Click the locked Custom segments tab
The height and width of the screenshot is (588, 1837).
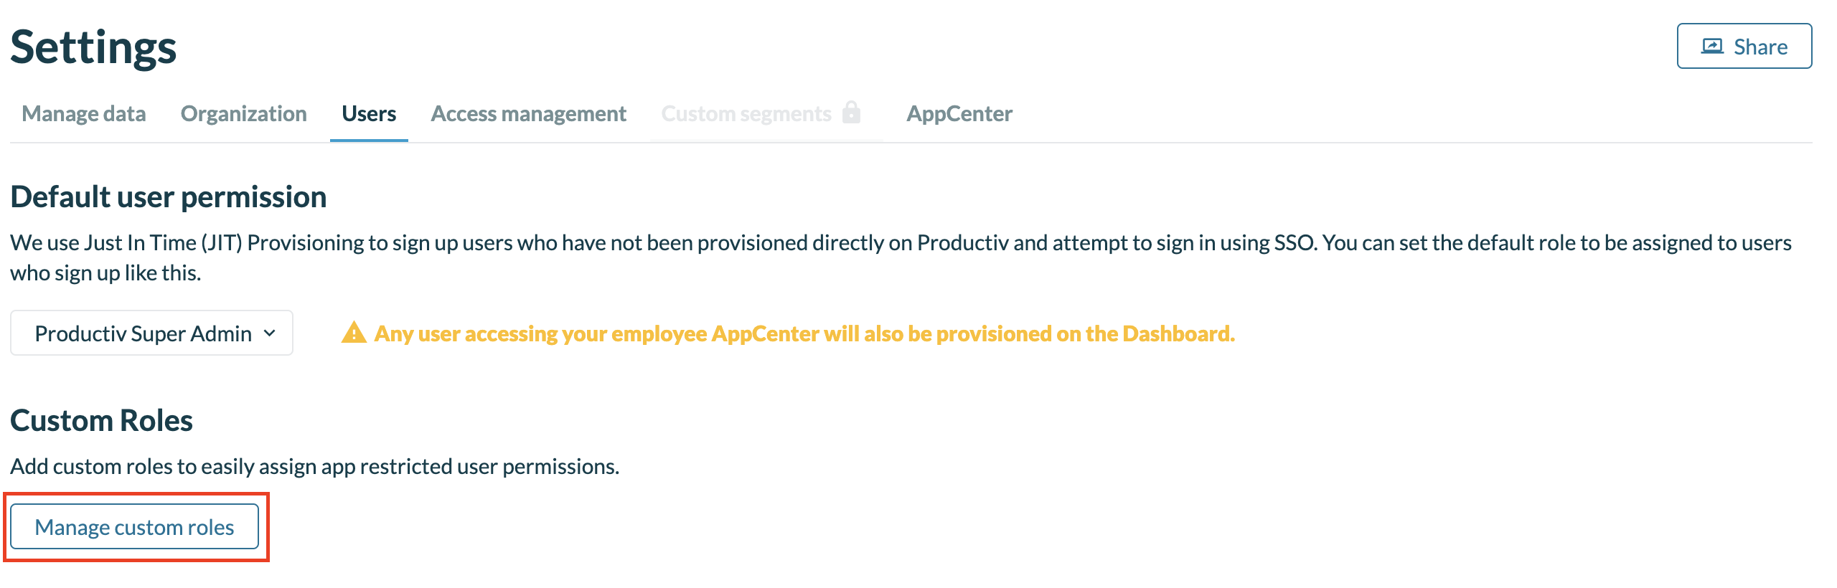(x=746, y=113)
